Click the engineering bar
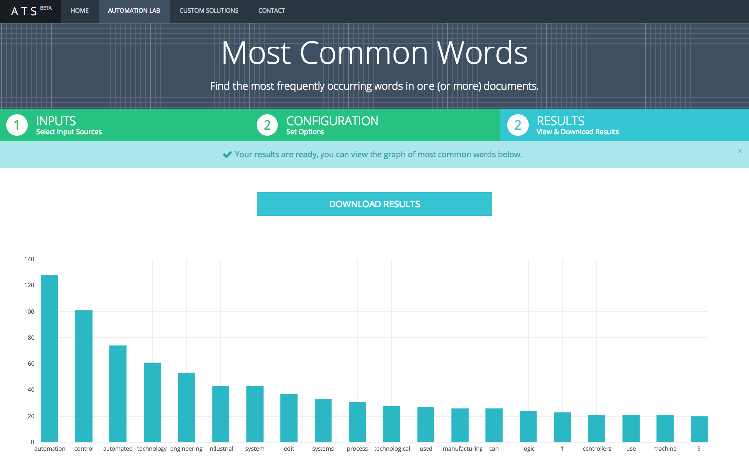749x465 pixels. click(186, 407)
